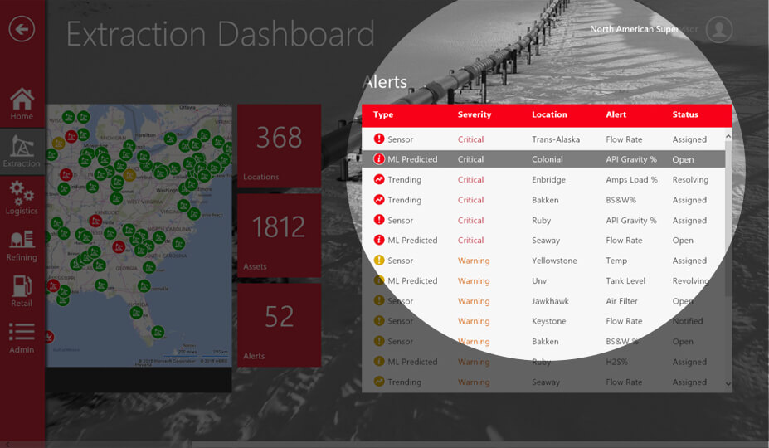Open the 52 Alerts tile

[x=279, y=324]
